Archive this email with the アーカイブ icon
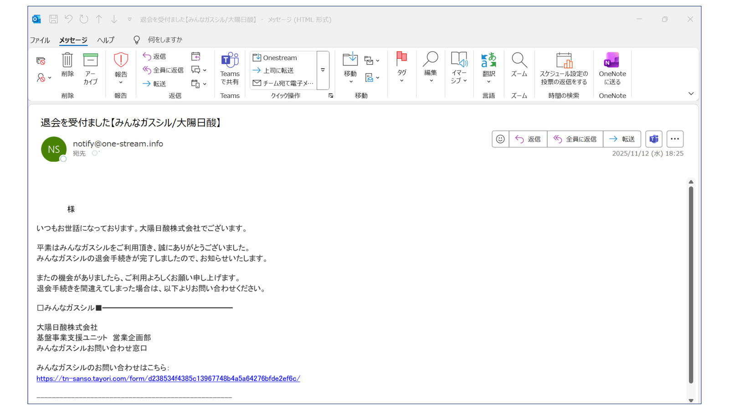729x410 pixels. pyautogui.click(x=90, y=68)
